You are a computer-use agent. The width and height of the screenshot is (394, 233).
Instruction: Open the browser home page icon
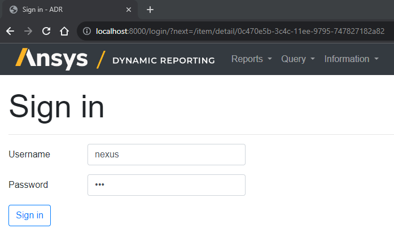64,31
